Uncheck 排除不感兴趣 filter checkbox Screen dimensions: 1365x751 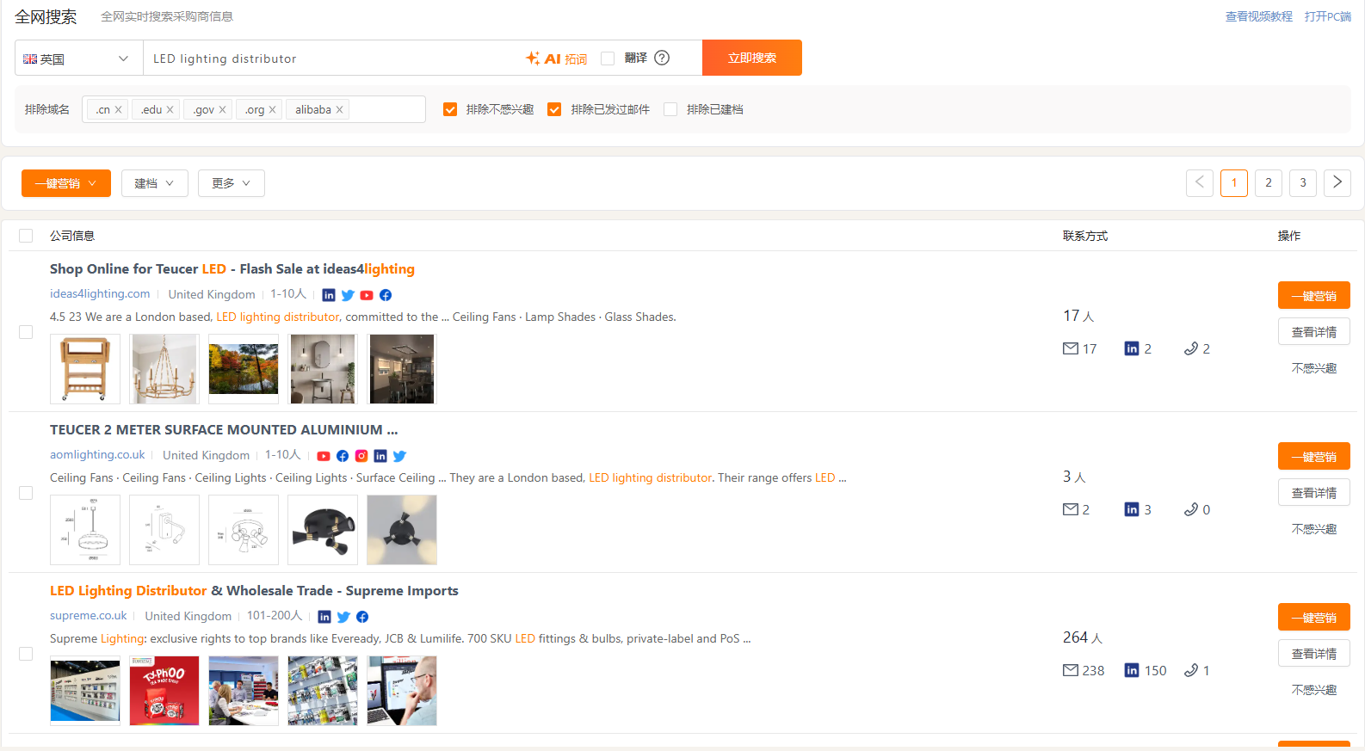450,109
